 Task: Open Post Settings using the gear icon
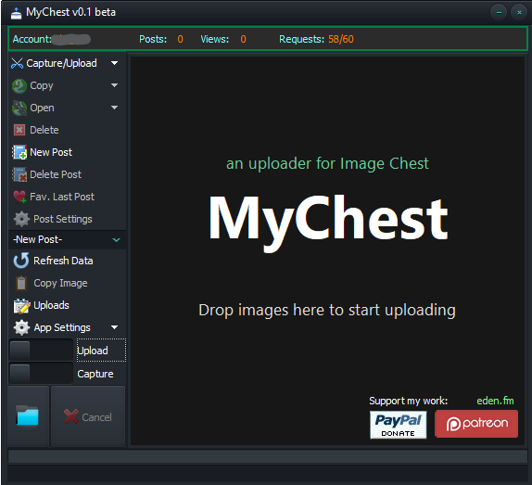21,219
